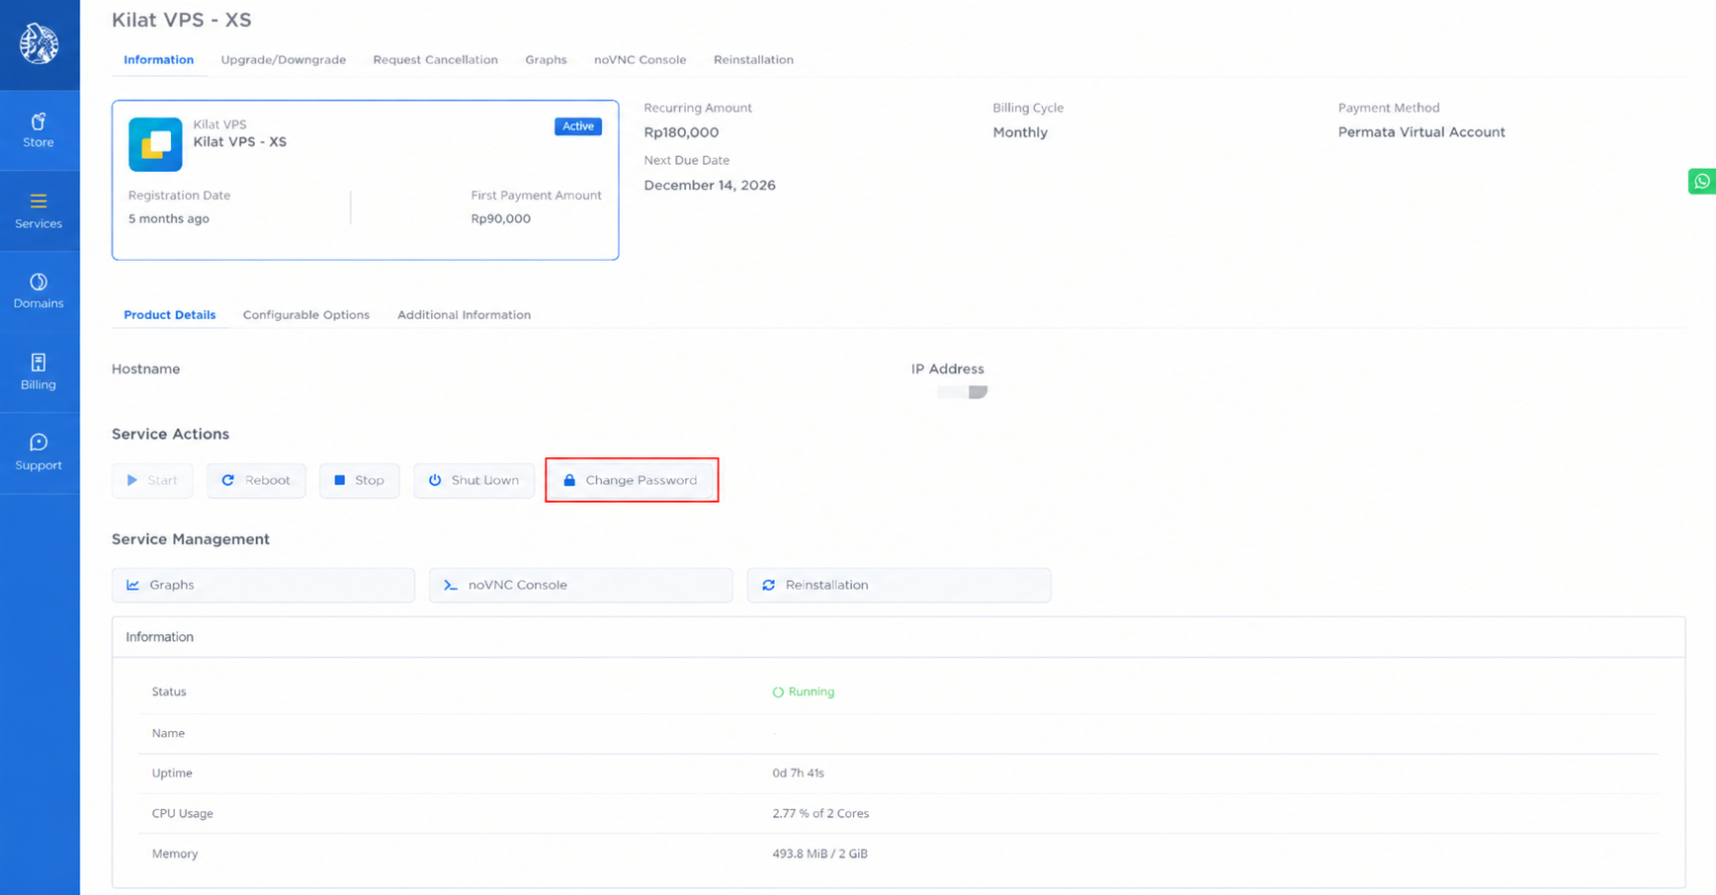Stop the VPS server
Image resolution: width=1716 pixels, height=895 pixels.
[x=360, y=480]
